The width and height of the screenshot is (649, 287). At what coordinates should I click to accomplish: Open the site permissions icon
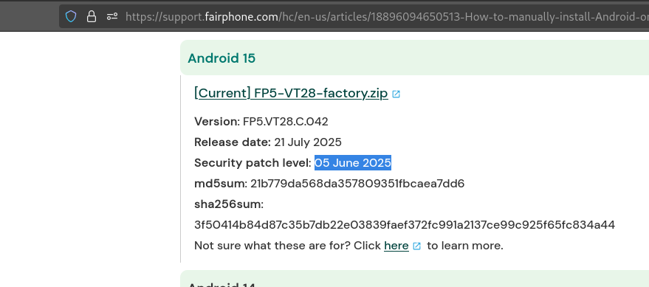pyautogui.click(x=112, y=16)
